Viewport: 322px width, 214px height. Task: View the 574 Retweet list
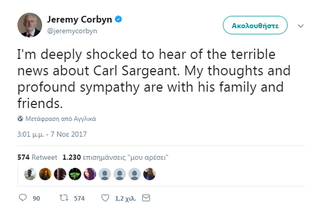pyautogui.click(x=37, y=158)
